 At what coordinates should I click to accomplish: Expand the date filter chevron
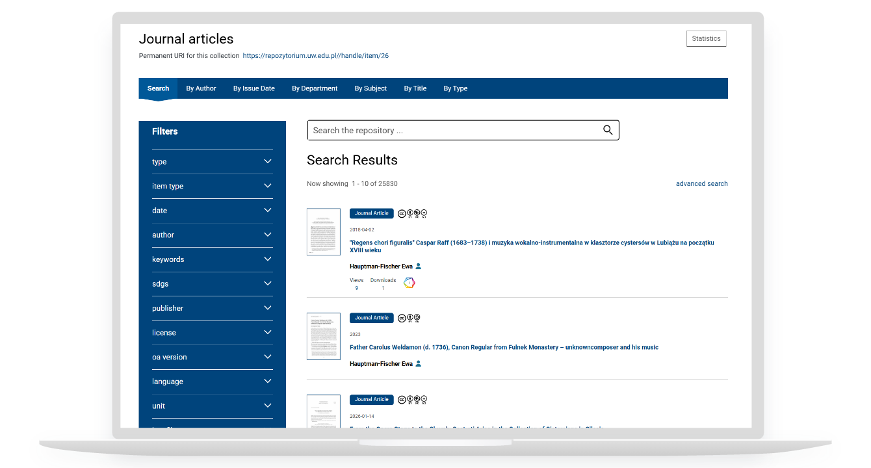[267, 211]
